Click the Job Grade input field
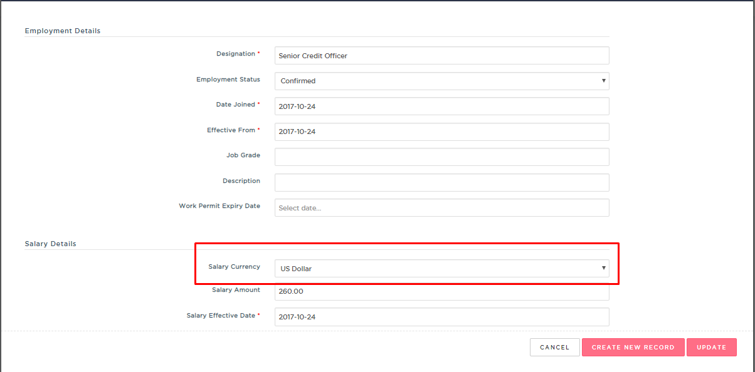 [x=441, y=157]
